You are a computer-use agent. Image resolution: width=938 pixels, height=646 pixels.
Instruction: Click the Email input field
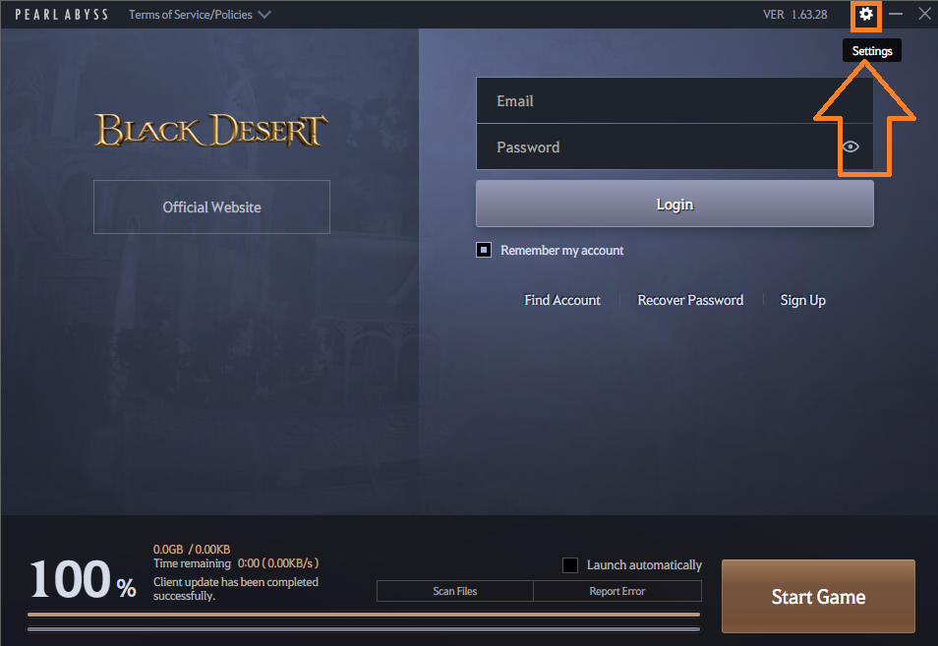tap(674, 100)
